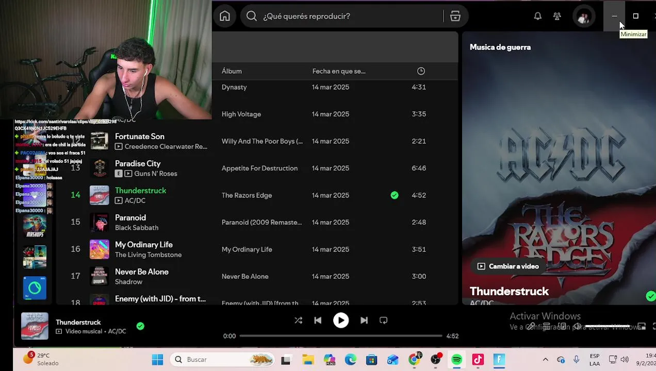
Task: Play Thunderstruck with the play button
Action: point(341,321)
